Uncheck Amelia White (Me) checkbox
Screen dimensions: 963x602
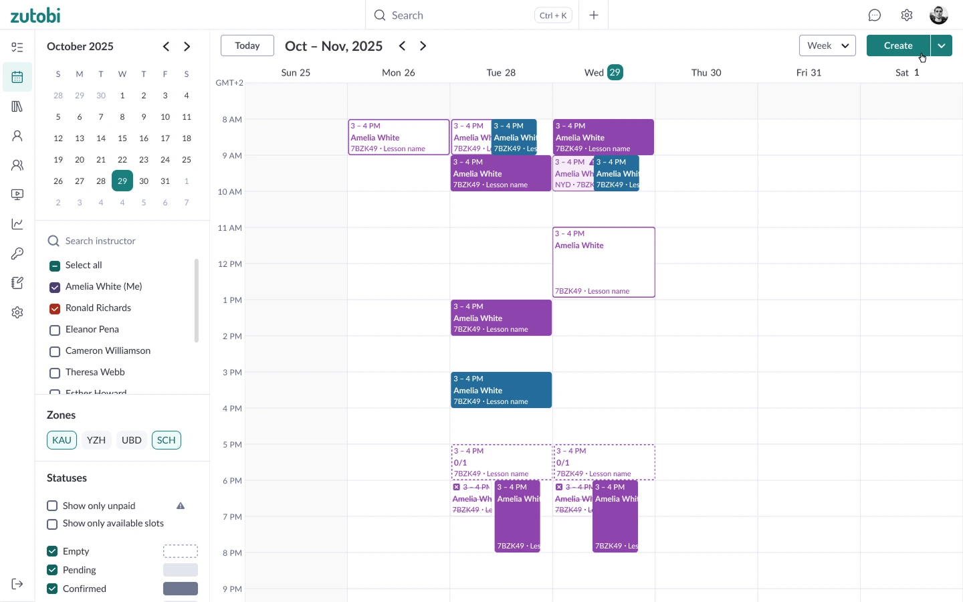click(55, 287)
